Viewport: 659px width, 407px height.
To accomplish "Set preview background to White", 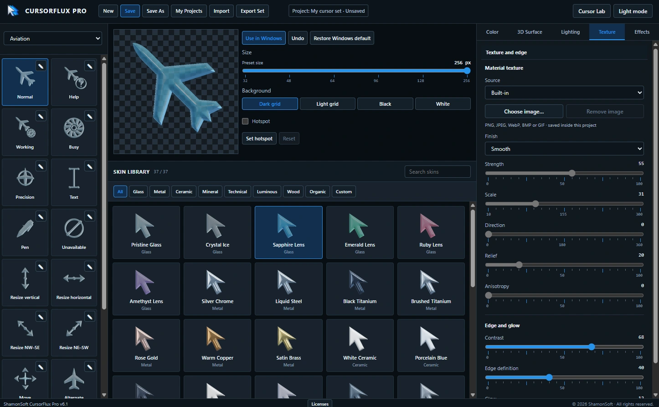I will click(443, 104).
